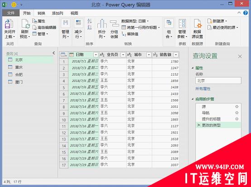This screenshot has height=187, width=251.
Task: Click the Manage Parameters (管理参数) icon
Action: click(182, 24)
